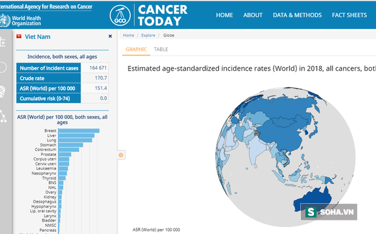Click India on the globe

[x=257, y=150]
